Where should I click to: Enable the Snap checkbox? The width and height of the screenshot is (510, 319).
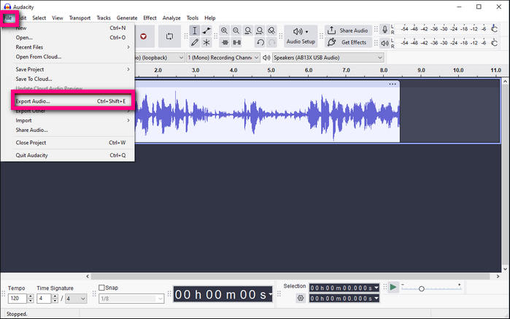(x=101, y=288)
